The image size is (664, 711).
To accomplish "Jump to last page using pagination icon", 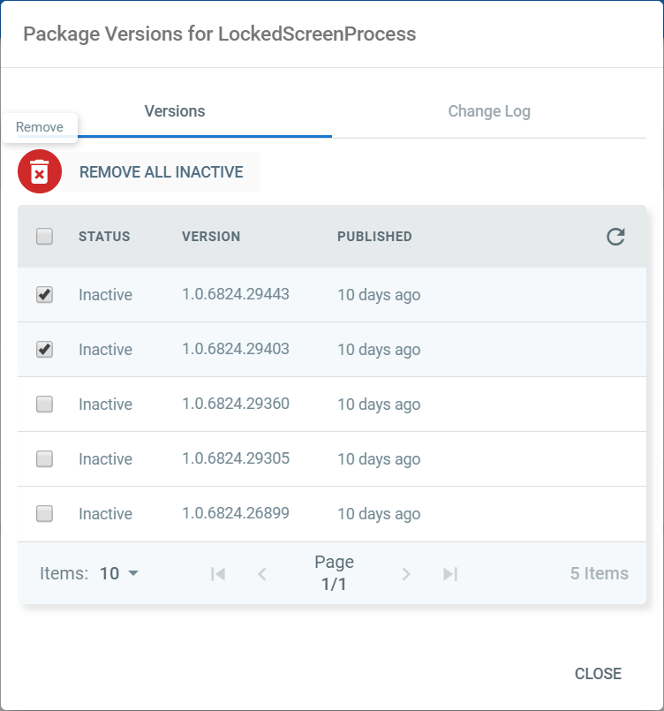I will [450, 573].
